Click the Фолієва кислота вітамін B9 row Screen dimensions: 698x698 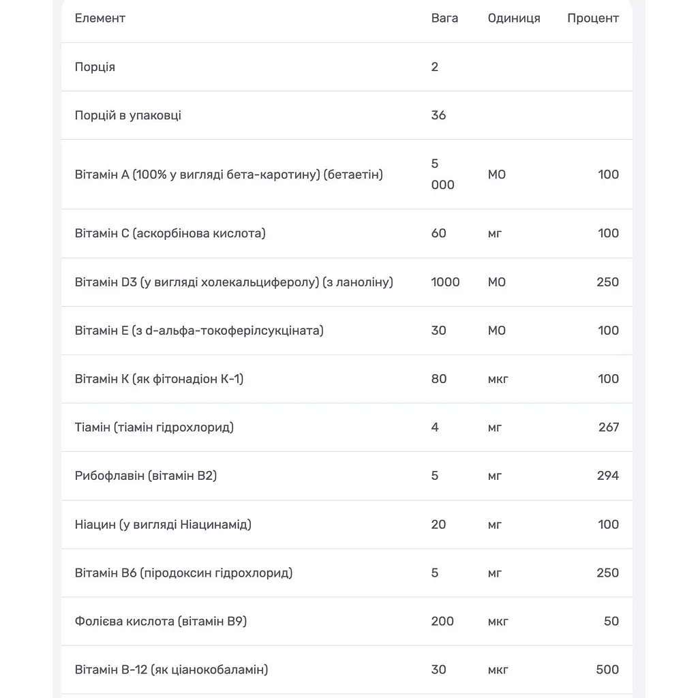(347, 622)
